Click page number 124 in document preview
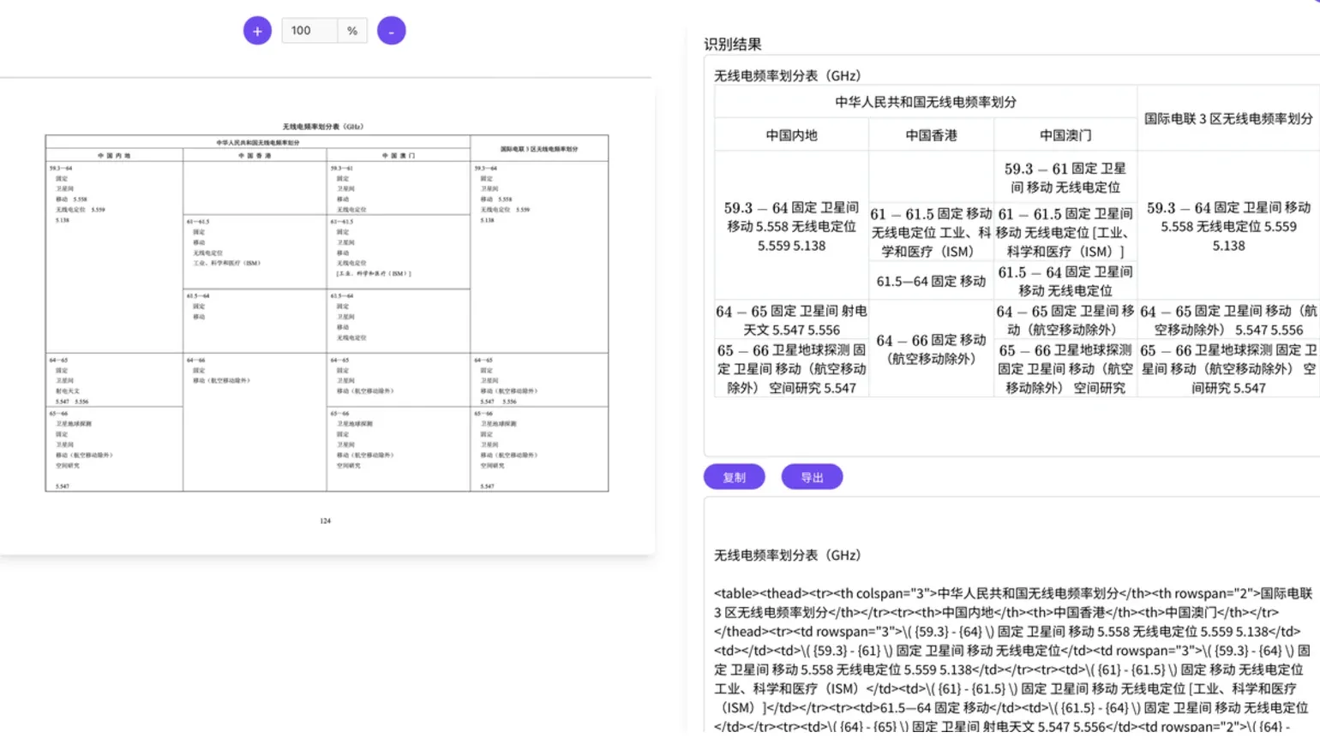Image resolution: width=1320 pixels, height=750 pixels. (325, 521)
